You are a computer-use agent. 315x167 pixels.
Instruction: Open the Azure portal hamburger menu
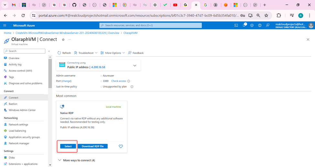[x=5, y=25]
